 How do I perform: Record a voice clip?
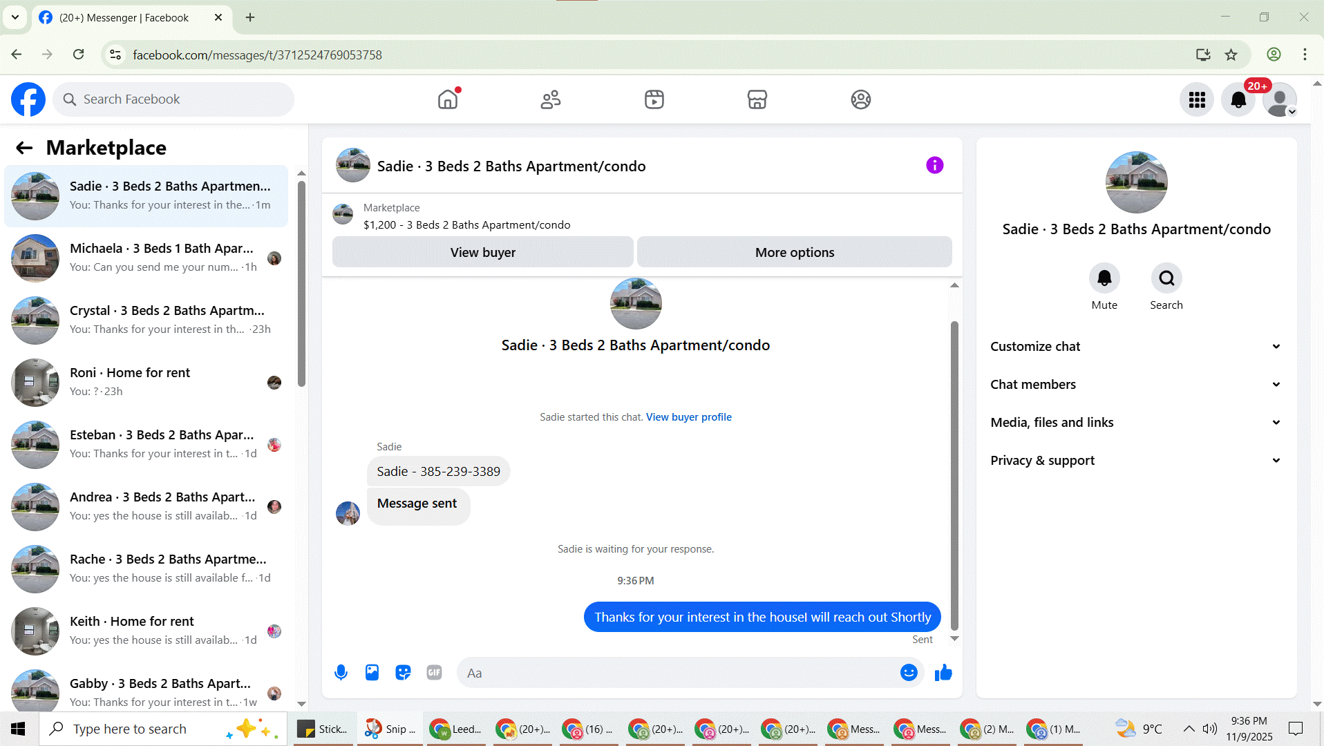[341, 673]
